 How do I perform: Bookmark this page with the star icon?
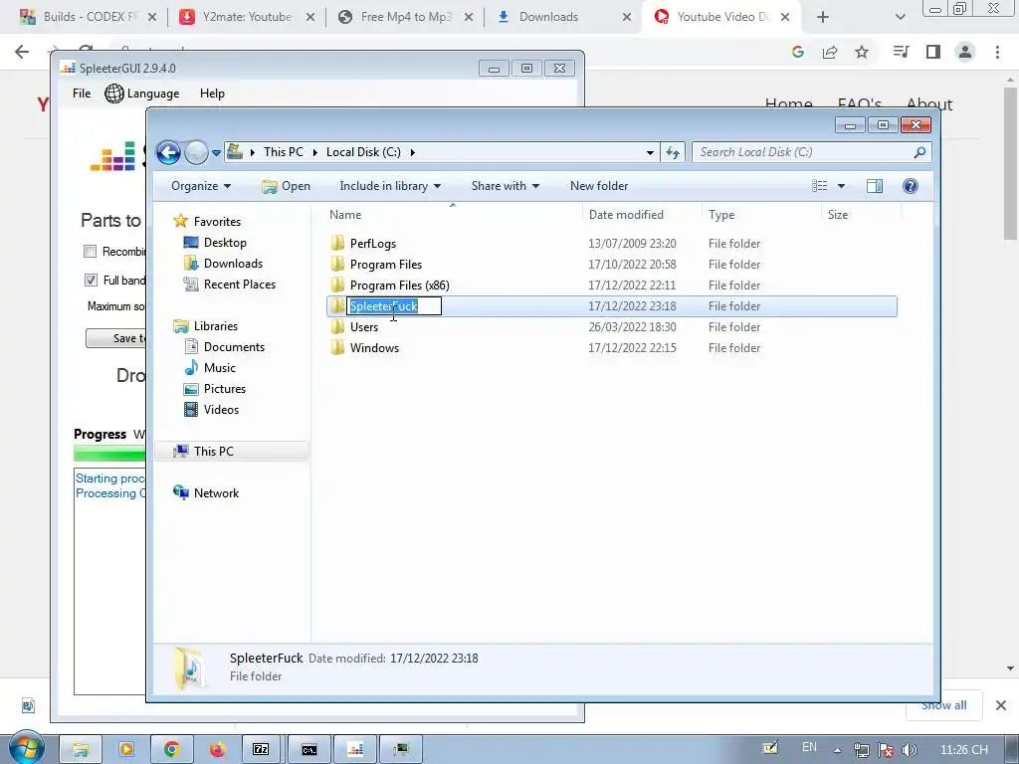click(x=862, y=52)
